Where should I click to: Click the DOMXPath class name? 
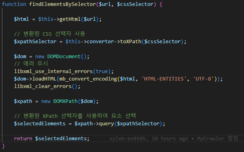point(65,101)
